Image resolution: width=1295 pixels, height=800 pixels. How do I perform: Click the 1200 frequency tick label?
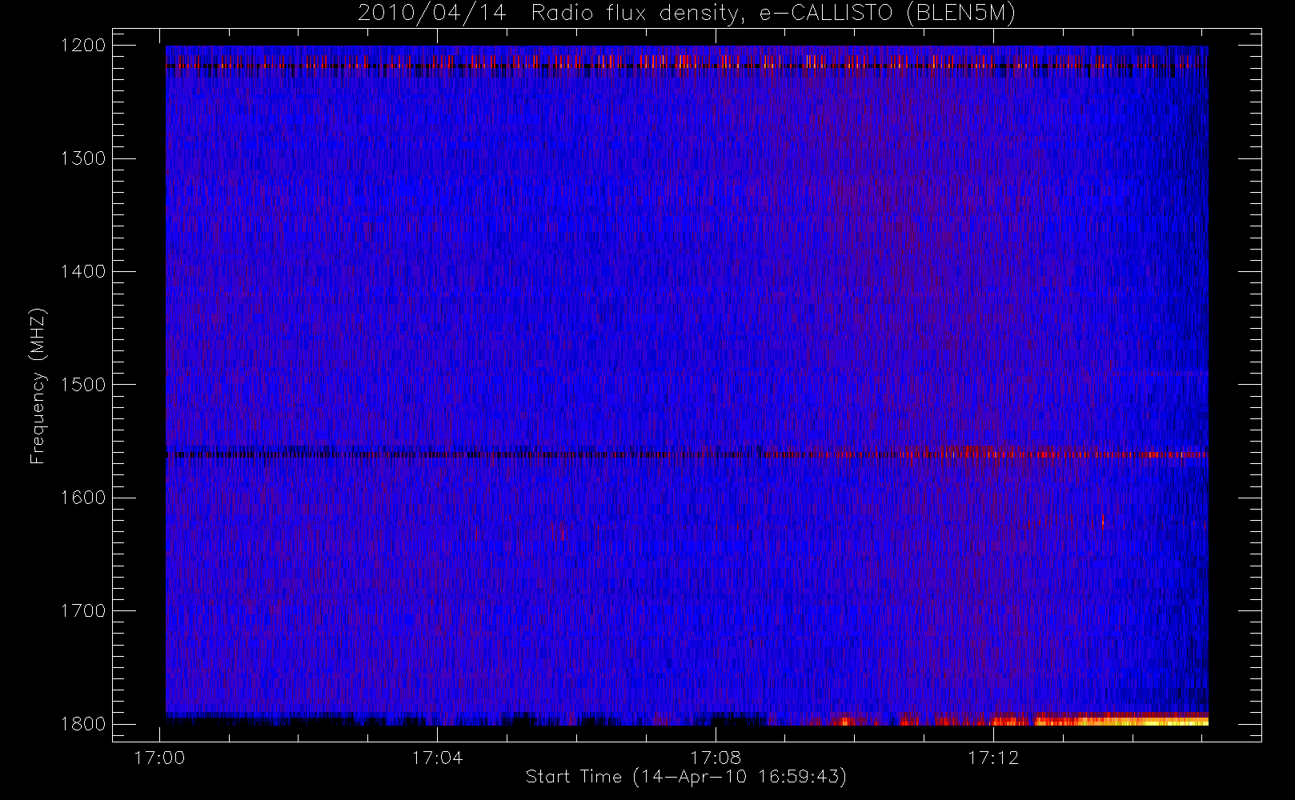click(83, 46)
